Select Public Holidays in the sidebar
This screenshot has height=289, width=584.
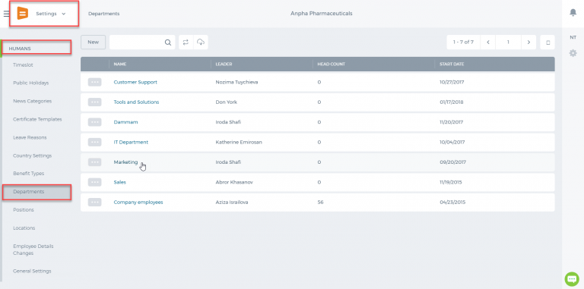31,83
